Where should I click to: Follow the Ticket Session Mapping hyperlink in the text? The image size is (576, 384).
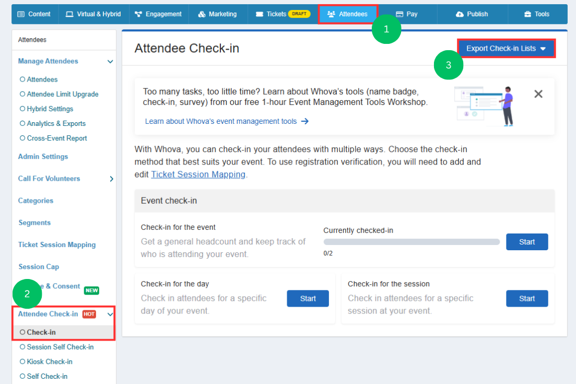pos(198,174)
